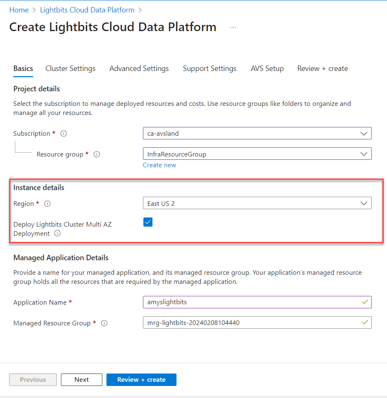The height and width of the screenshot is (398, 387).
Task: Click the Managed Resource Group info icon
Action: tap(104, 323)
